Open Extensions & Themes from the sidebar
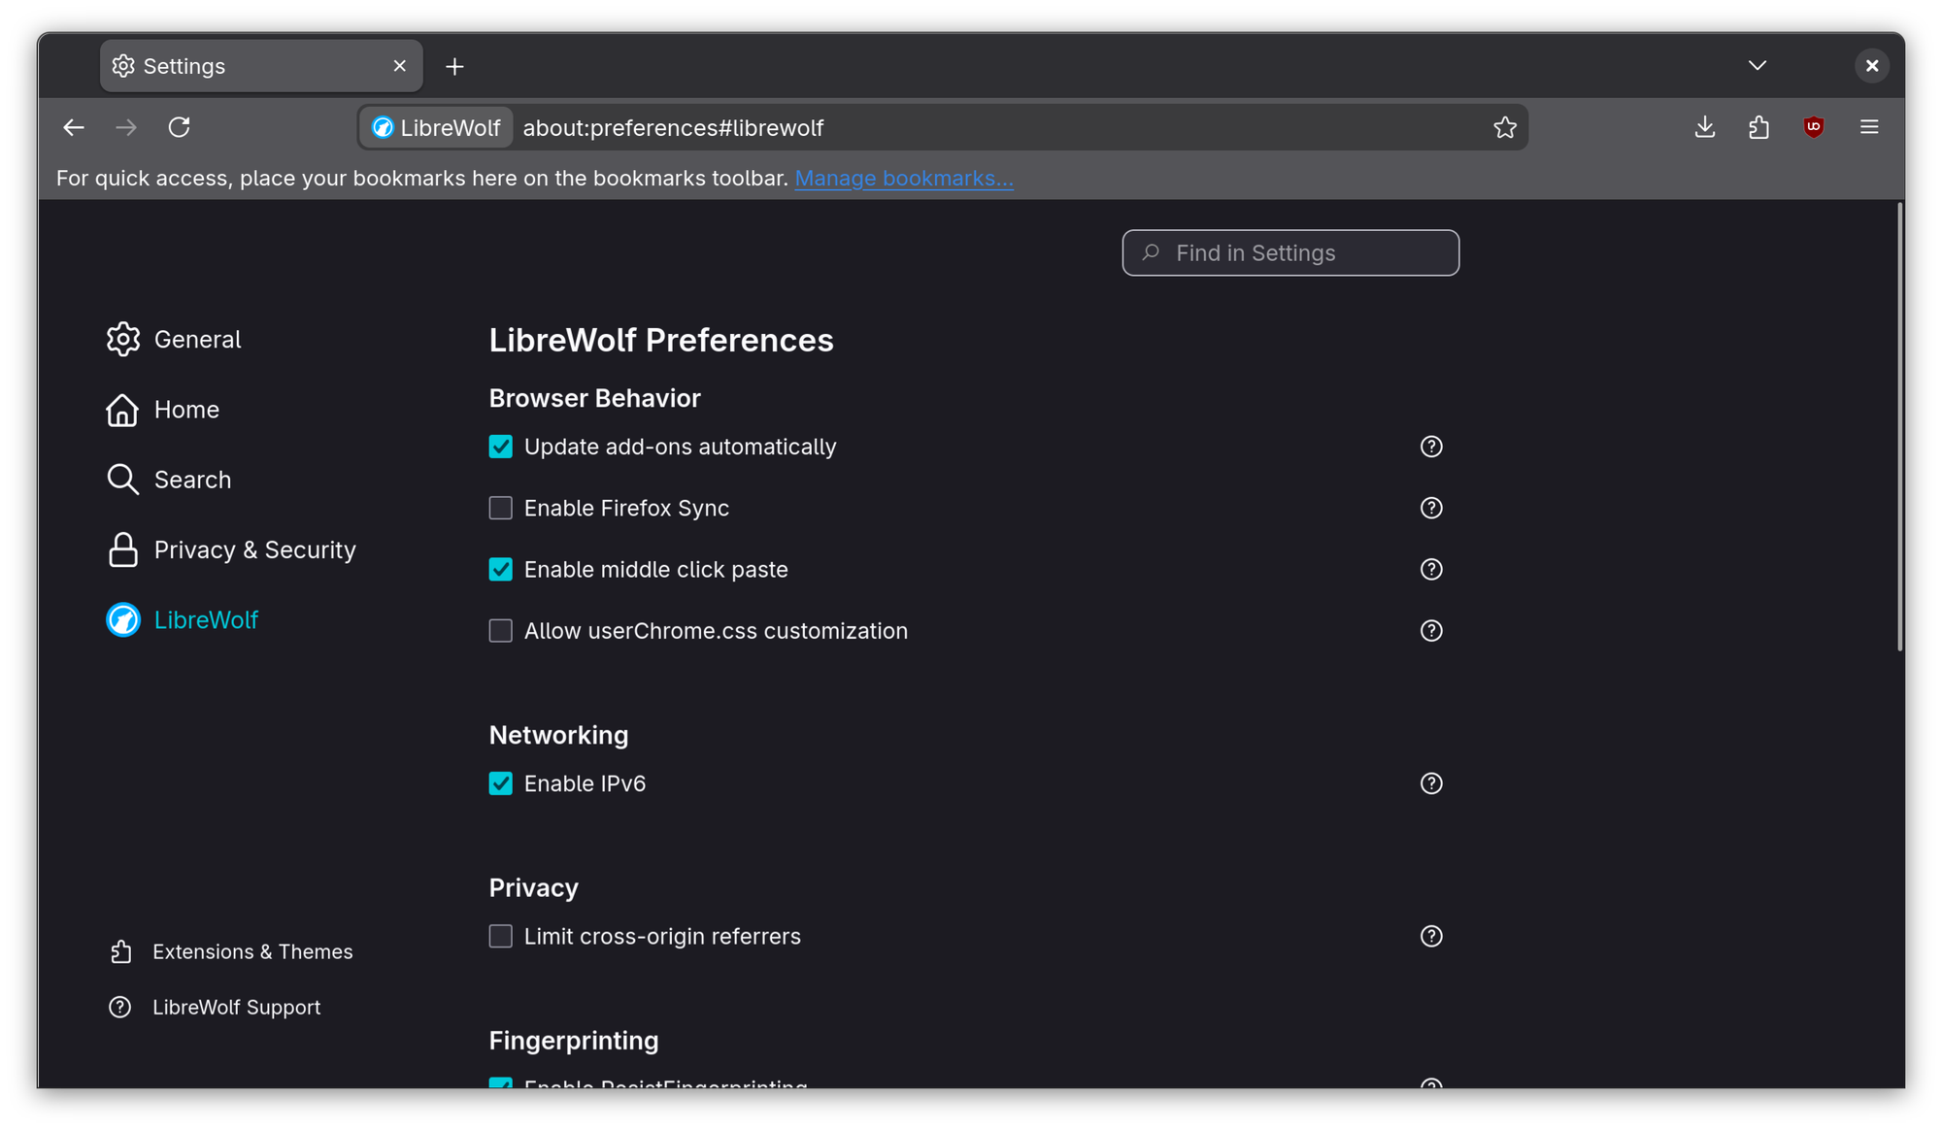This screenshot has height=1130, width=1942. [x=252, y=951]
